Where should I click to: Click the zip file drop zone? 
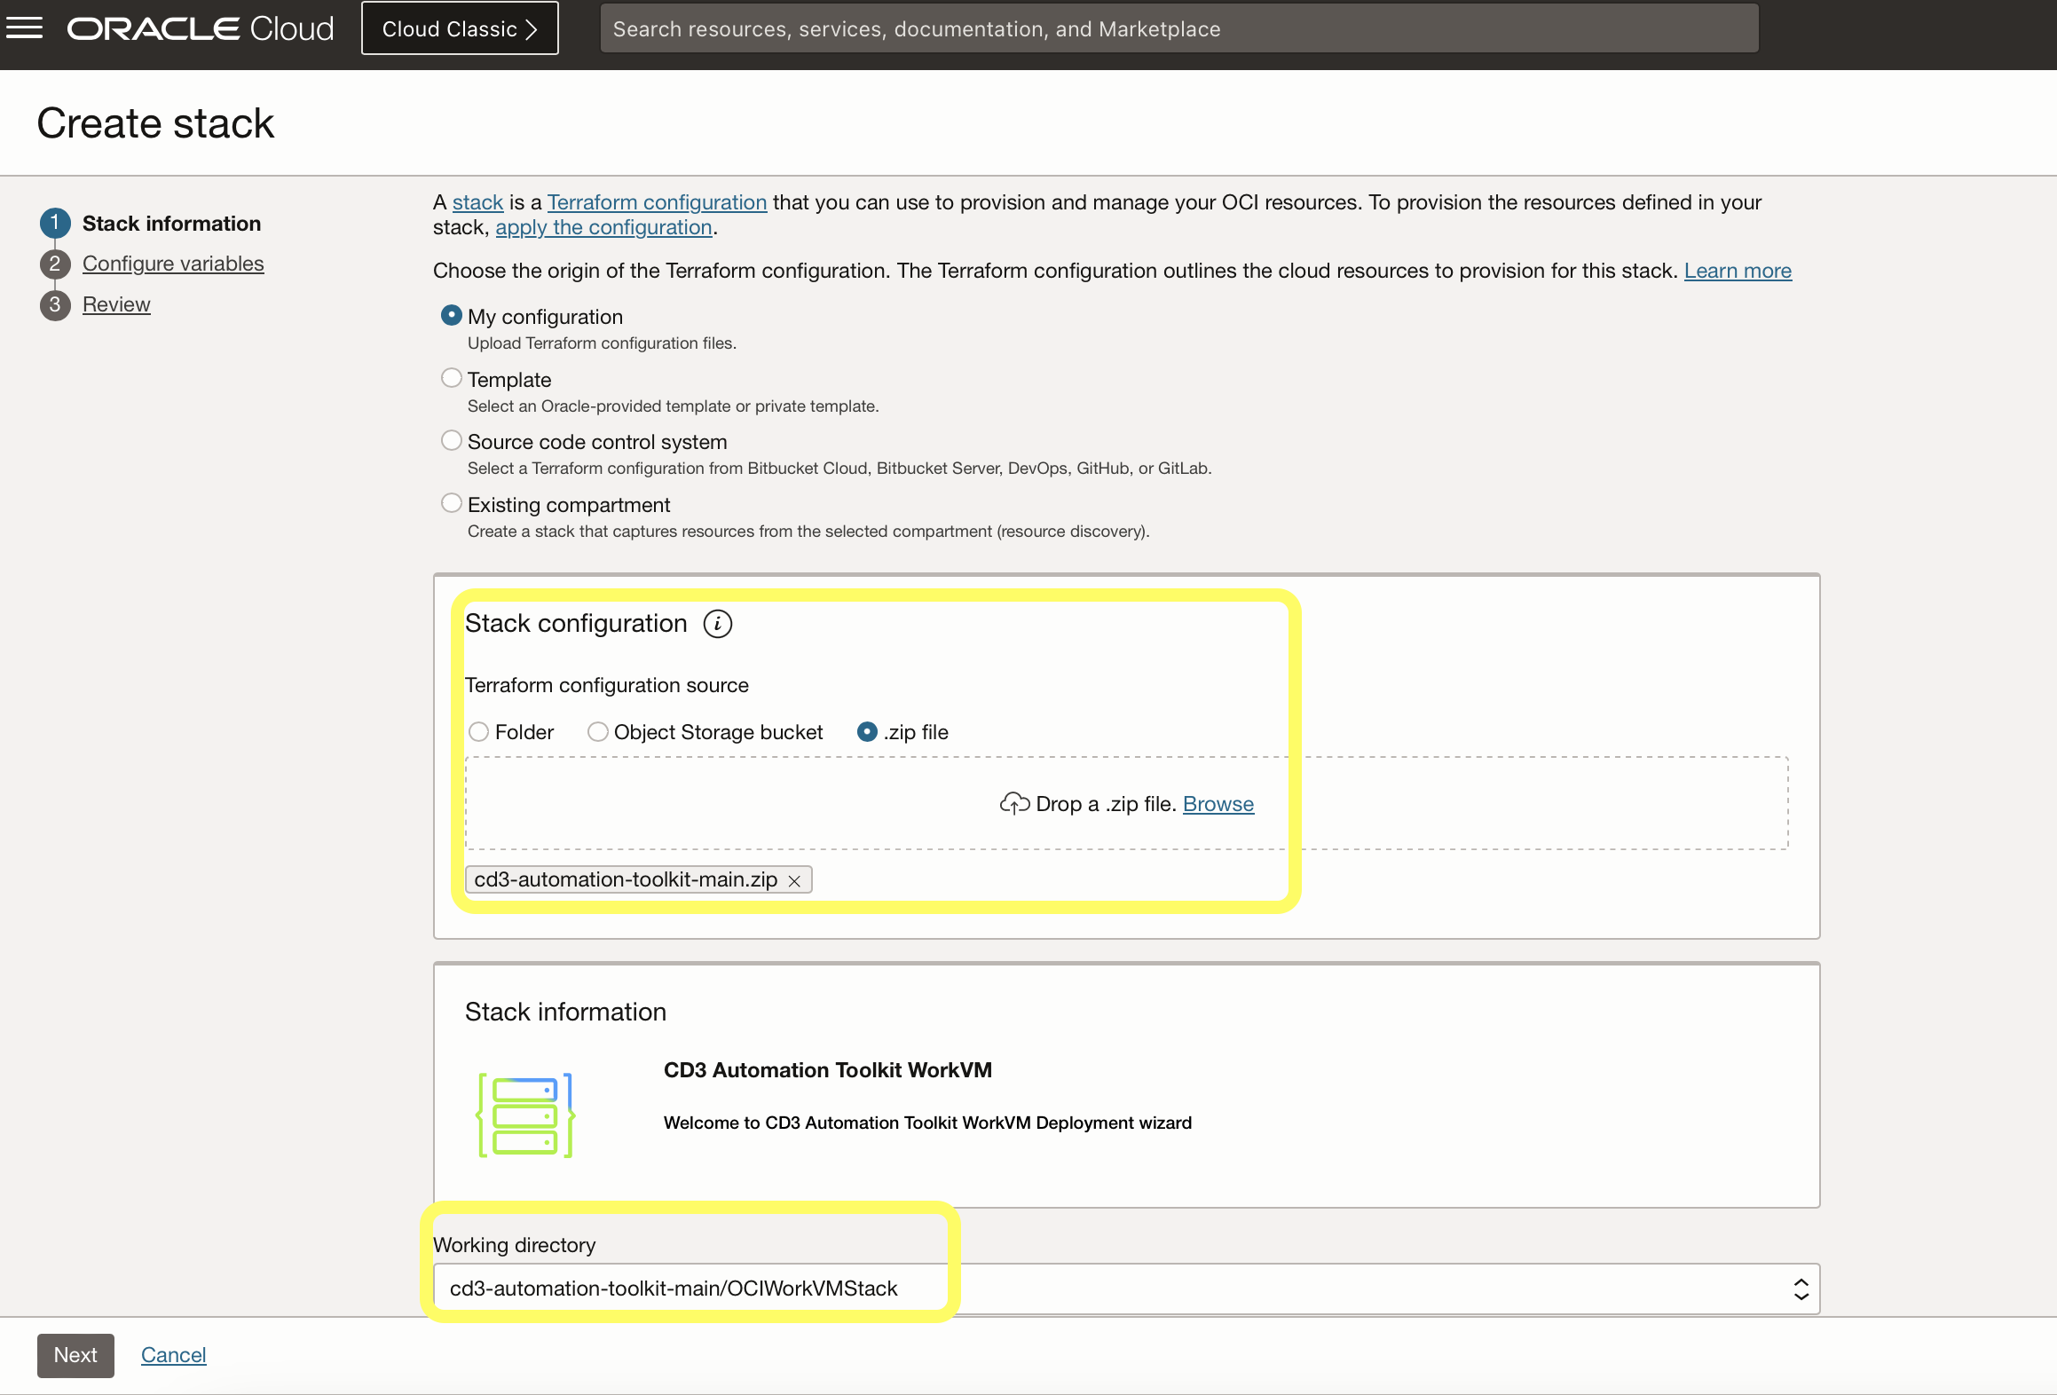(x=1126, y=803)
